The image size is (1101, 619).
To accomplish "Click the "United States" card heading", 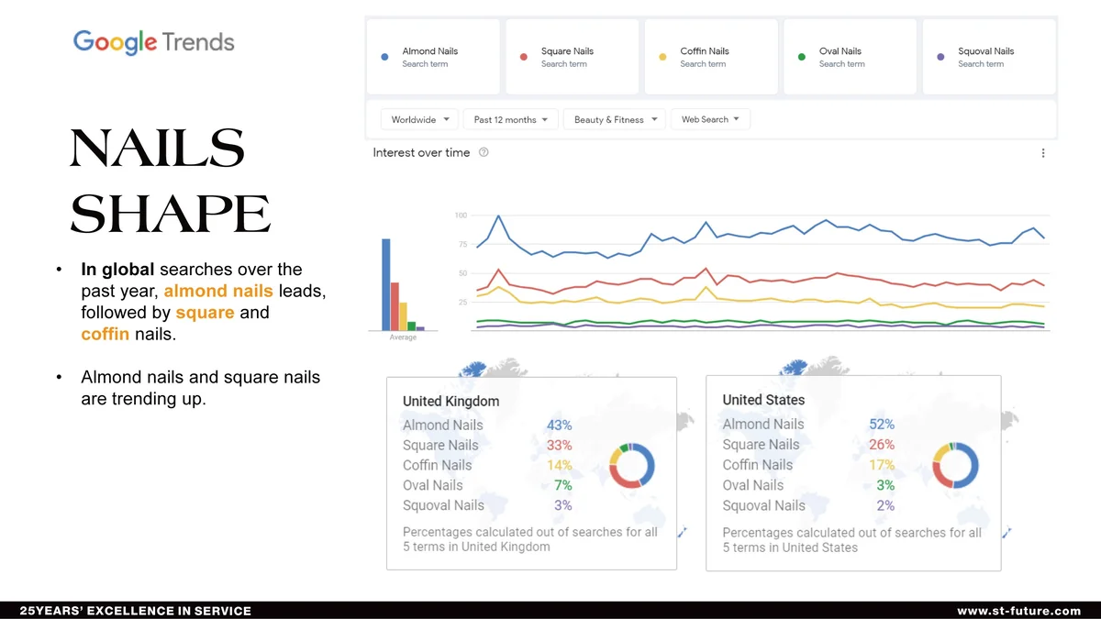I will point(763,400).
